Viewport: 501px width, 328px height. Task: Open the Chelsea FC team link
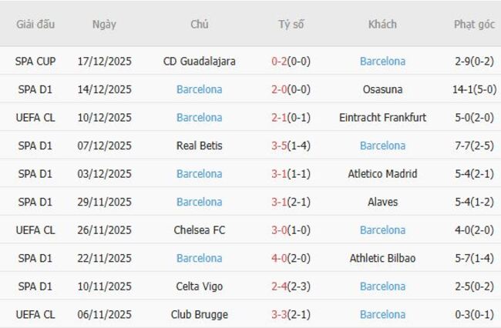[x=200, y=230]
